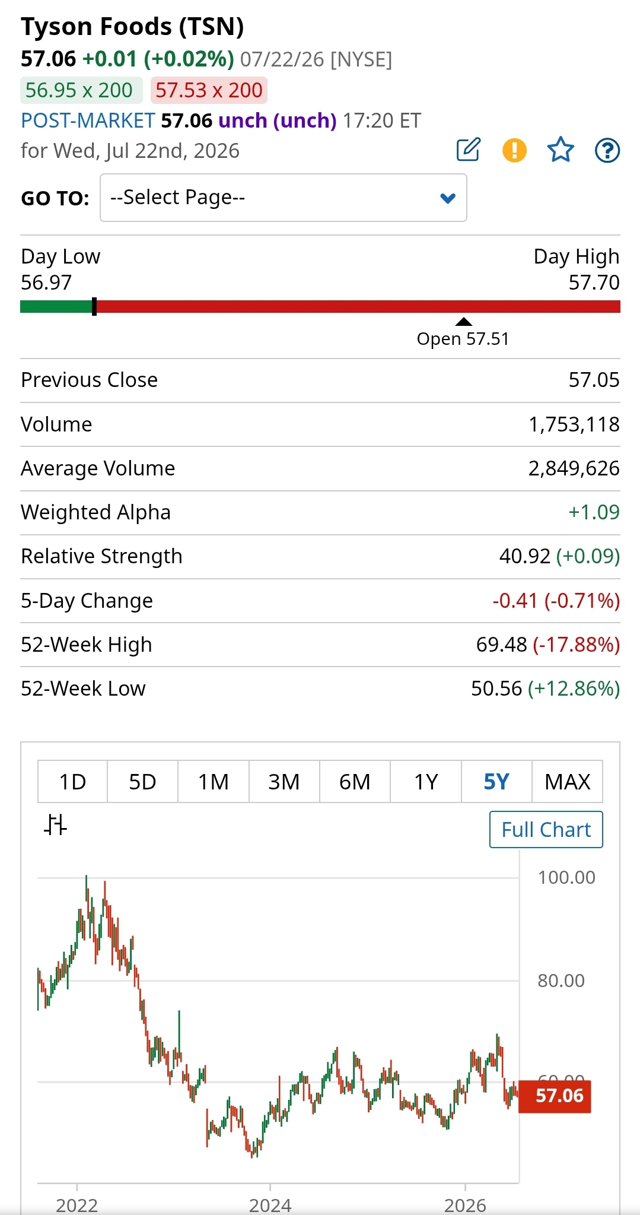Open the Full Chart button
Screen dimensions: 640x1215
[x=546, y=829]
